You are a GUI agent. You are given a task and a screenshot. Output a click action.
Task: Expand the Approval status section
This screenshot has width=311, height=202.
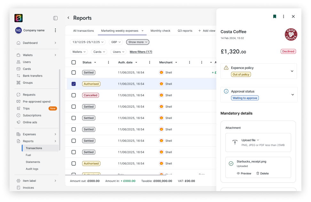(x=292, y=95)
